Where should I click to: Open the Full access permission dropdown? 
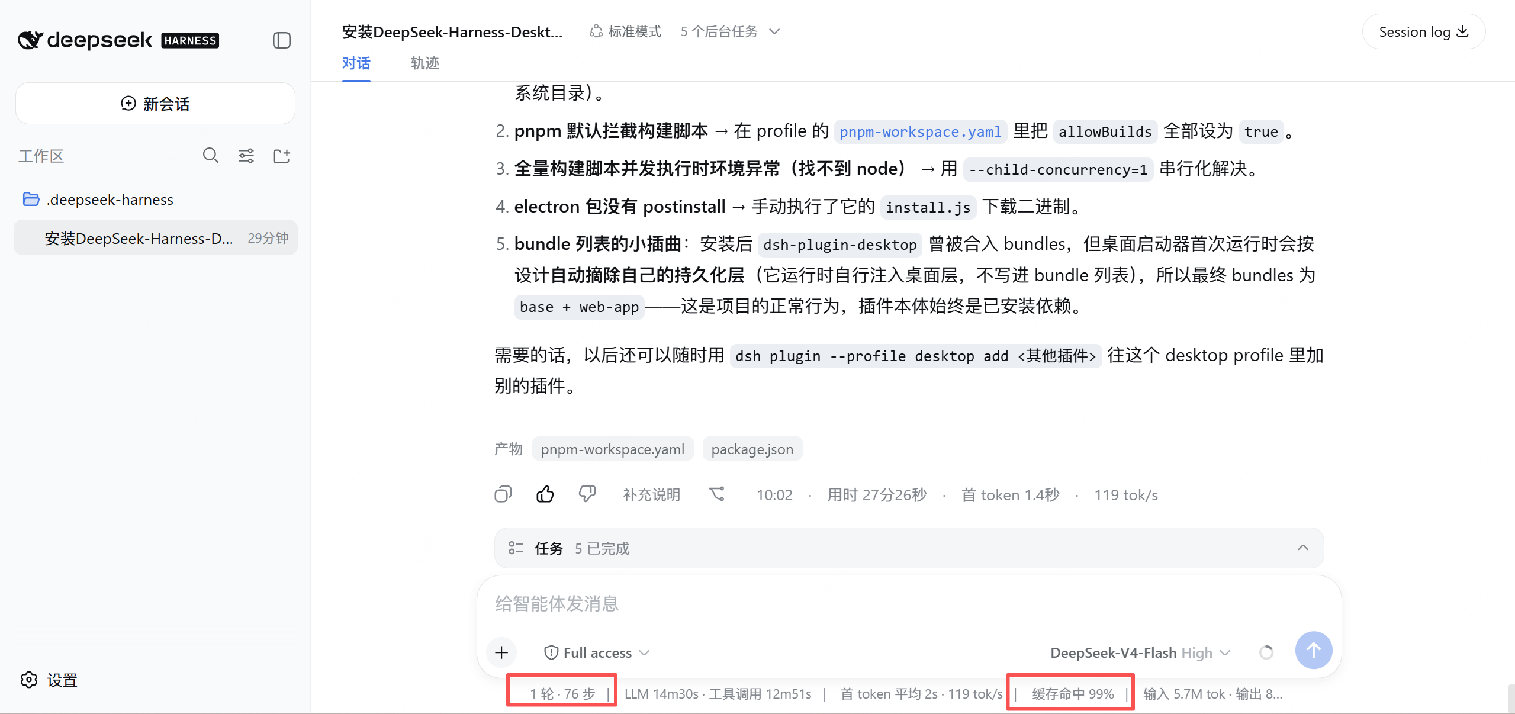(597, 652)
